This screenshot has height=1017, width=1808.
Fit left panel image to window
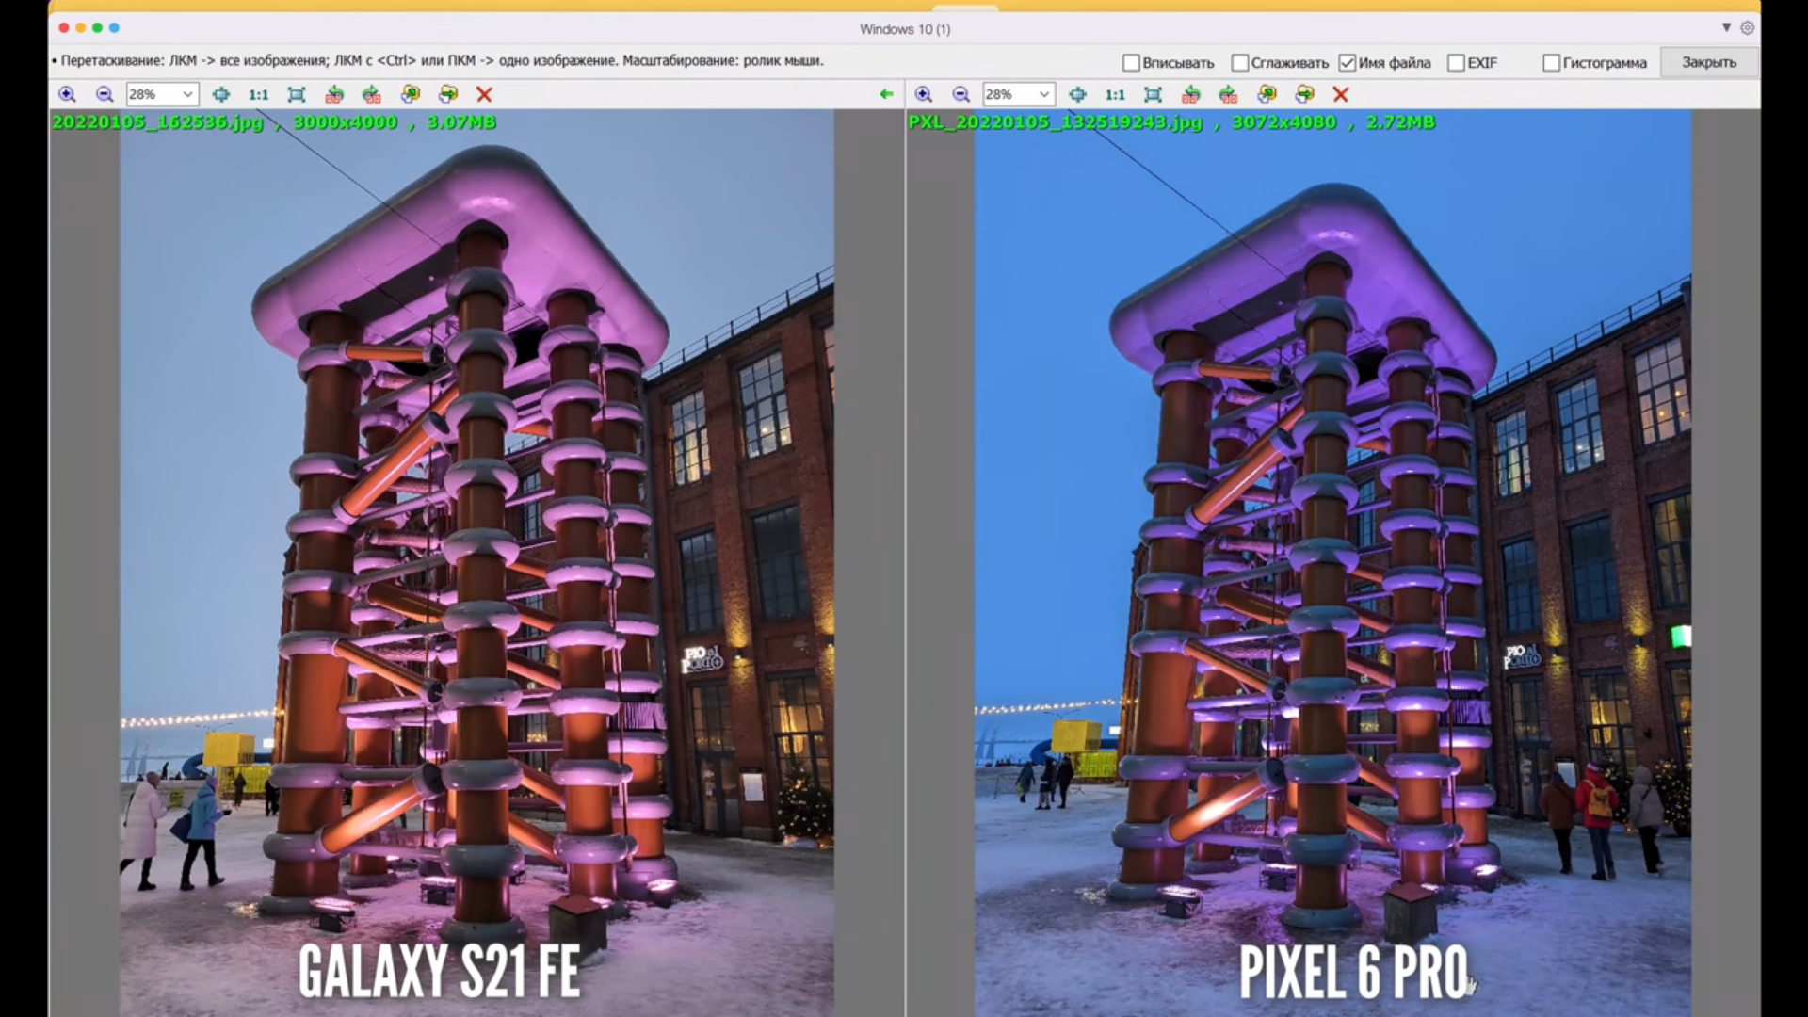(x=297, y=94)
